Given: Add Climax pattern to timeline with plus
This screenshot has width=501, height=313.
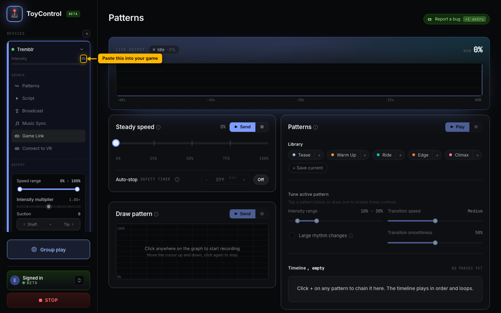Looking at the screenshot, I should pos(478,155).
